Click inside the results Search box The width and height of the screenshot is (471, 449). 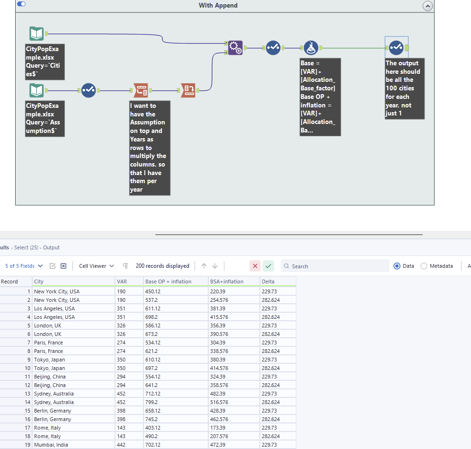335,266
